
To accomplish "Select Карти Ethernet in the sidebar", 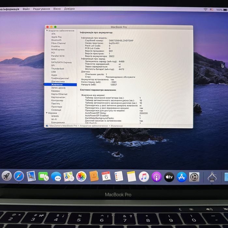I will 59,94.
